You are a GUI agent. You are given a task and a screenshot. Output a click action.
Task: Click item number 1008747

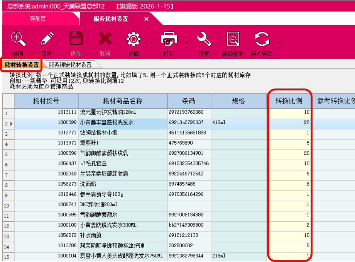point(67,204)
